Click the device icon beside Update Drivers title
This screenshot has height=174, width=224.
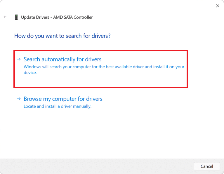click(x=16, y=17)
